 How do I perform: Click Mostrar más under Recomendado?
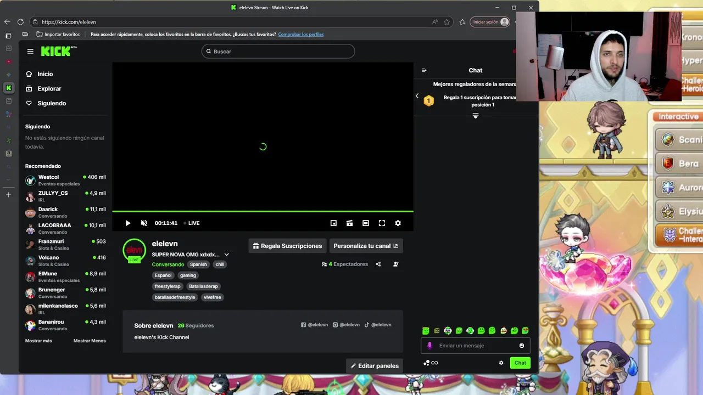click(x=38, y=341)
